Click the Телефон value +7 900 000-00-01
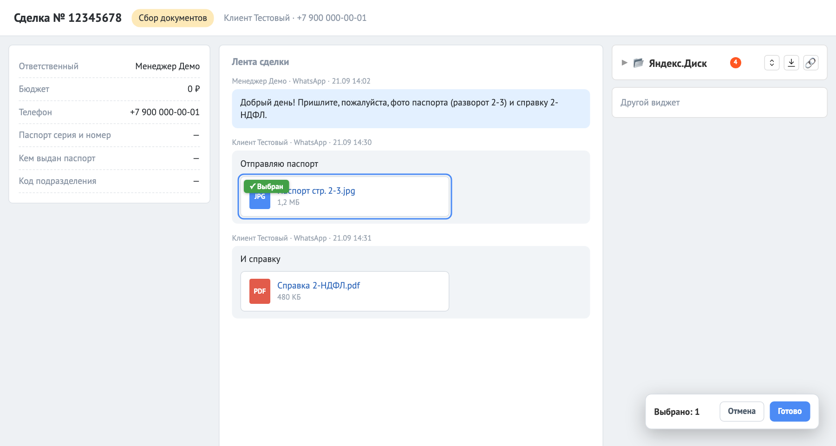Viewport: 836px width, 446px height. point(165,112)
